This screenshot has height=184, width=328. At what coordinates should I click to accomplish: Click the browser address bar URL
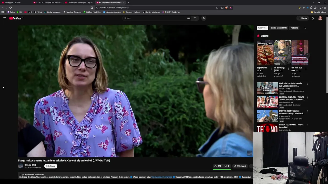[x=115, y=8]
